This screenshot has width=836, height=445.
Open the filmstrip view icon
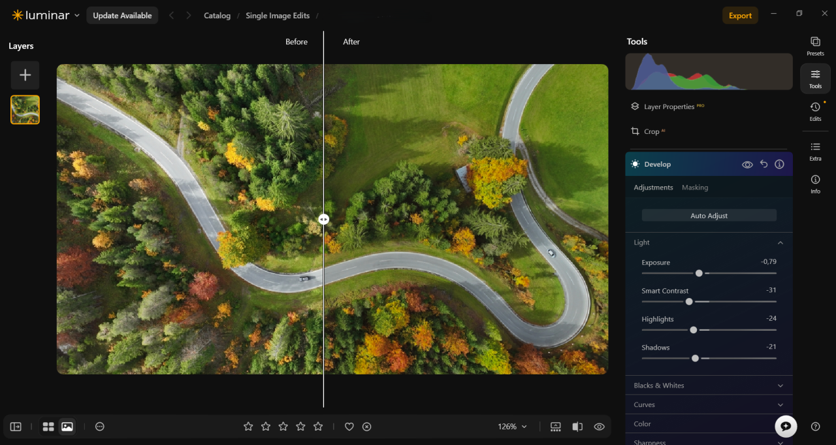point(556,427)
